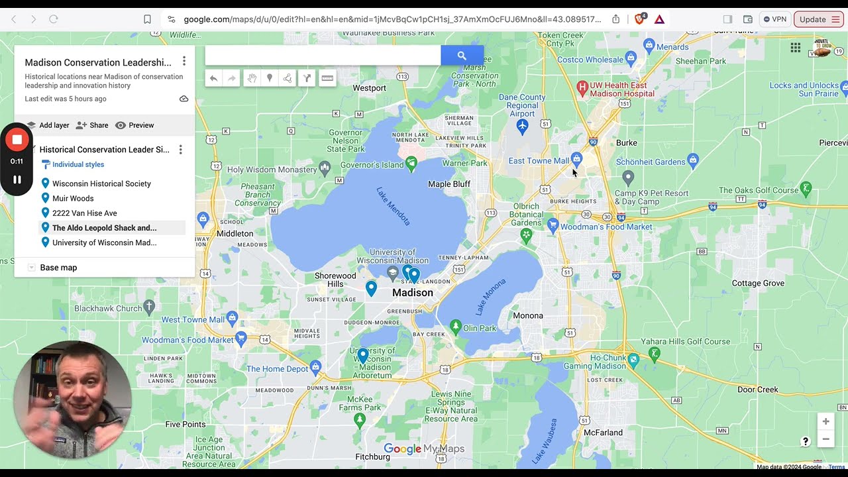The image size is (848, 477).
Task: Zoom out on the map
Action: 825,439
